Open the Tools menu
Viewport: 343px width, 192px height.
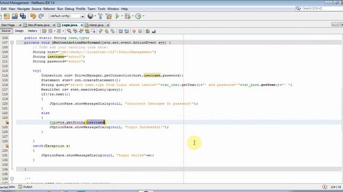point(101,9)
